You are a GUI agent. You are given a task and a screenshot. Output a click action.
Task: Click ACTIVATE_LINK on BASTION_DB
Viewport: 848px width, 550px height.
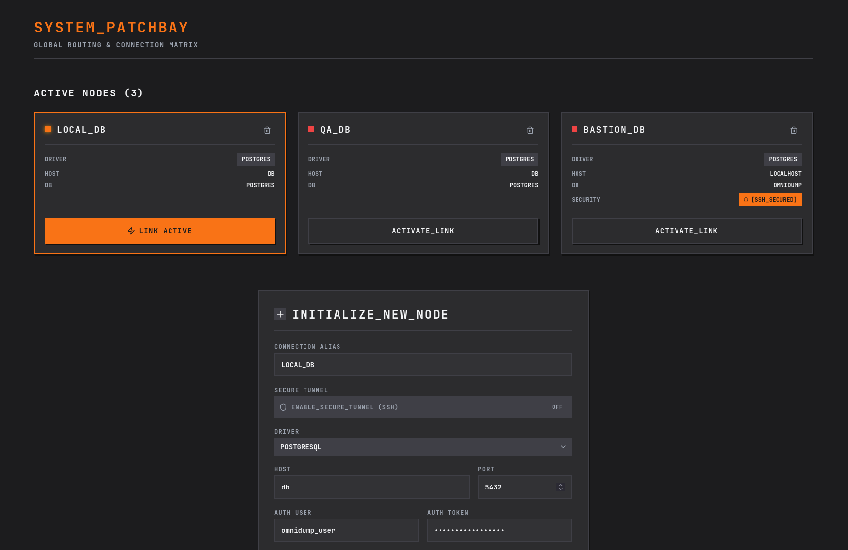pyautogui.click(x=686, y=230)
